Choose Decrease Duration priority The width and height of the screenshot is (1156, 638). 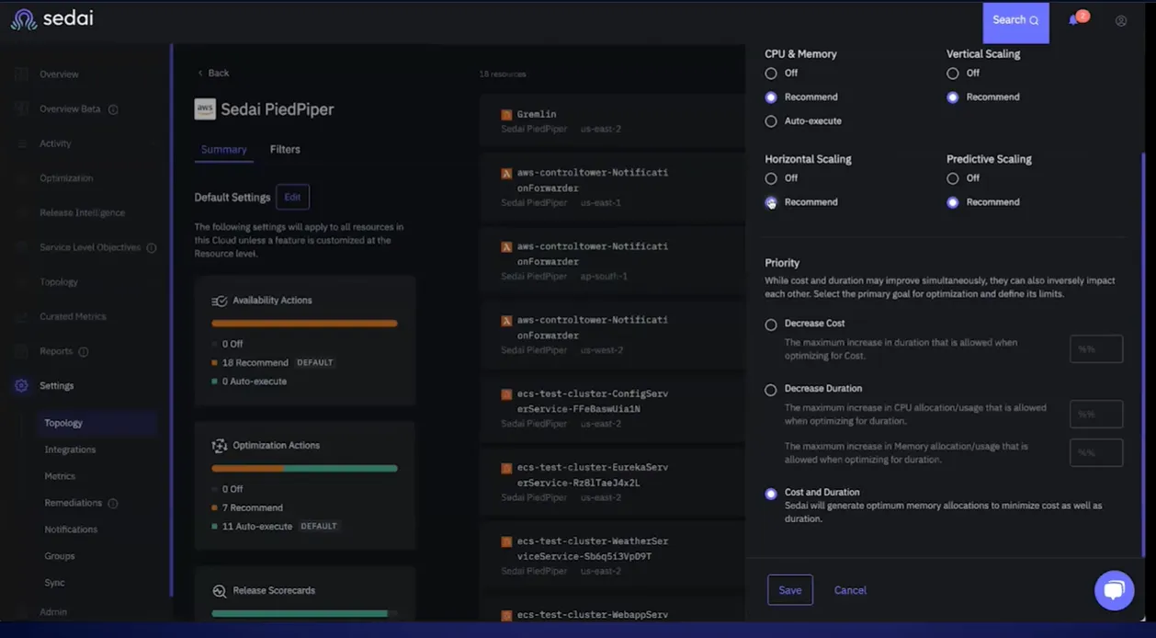point(771,390)
